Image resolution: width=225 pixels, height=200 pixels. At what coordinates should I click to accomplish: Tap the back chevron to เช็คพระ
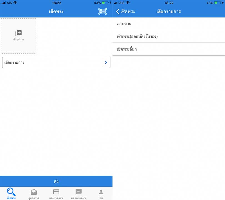click(118, 11)
